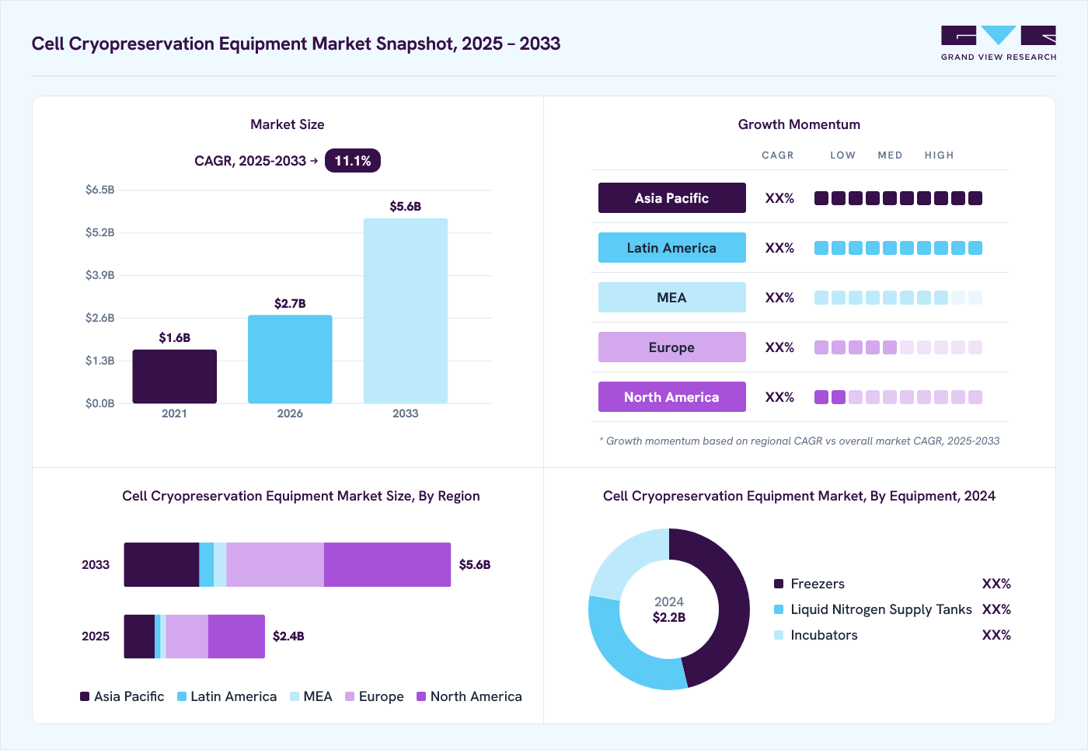Click the HIGH column header

[x=939, y=155]
